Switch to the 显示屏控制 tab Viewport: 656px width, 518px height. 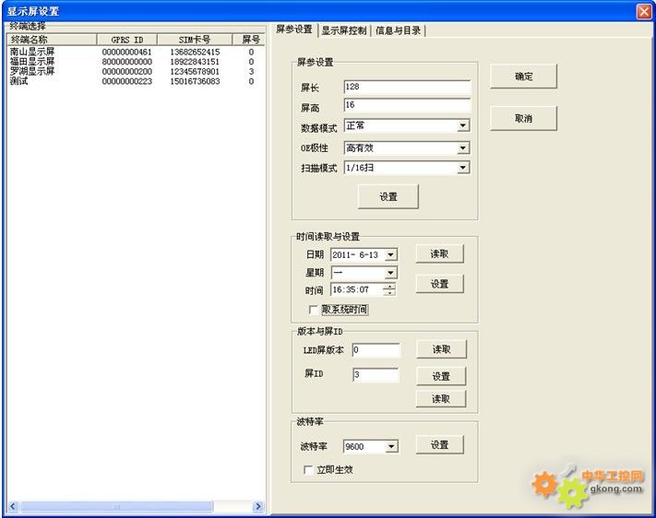[343, 30]
